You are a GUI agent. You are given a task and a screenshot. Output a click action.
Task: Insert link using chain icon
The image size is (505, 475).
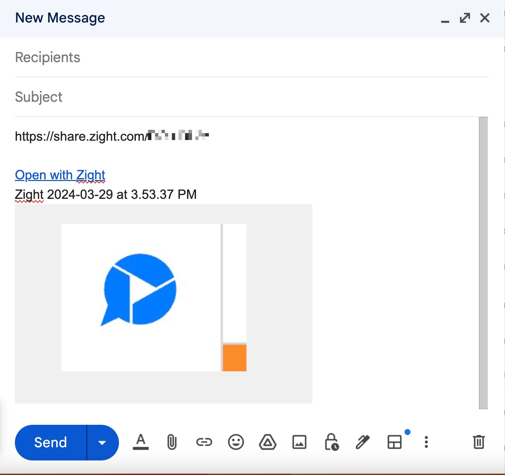tap(204, 442)
